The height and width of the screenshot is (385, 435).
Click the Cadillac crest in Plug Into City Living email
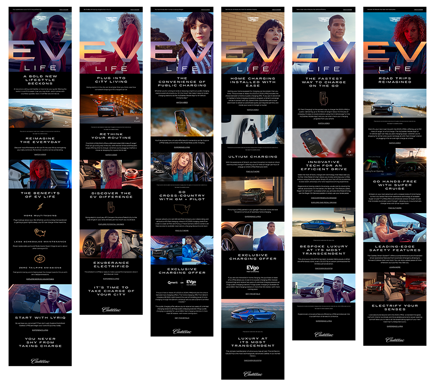point(111,18)
